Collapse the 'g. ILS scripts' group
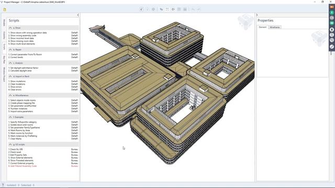335x188 pixels. coord(10,144)
